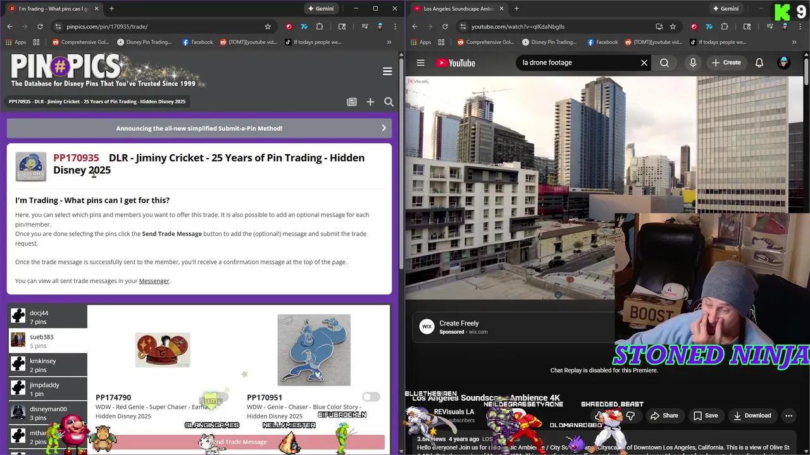Open the Messenger link
Viewport: 810px width, 455px height.
154,281
